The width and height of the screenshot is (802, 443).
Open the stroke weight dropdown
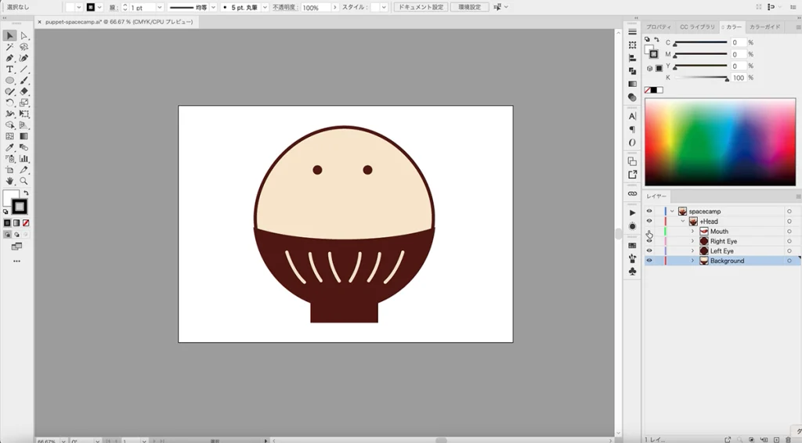(160, 7)
